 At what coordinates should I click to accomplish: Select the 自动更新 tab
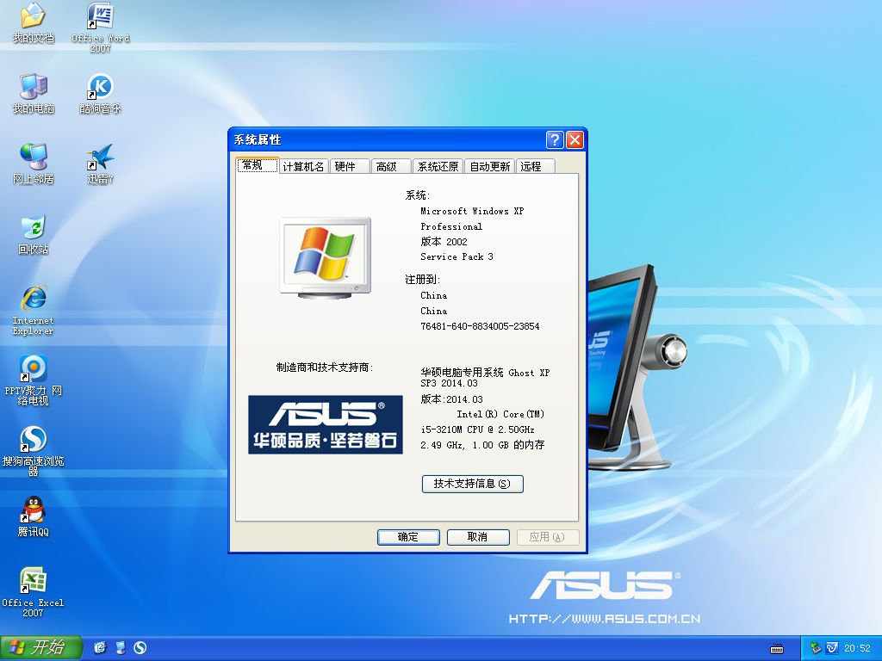[489, 167]
